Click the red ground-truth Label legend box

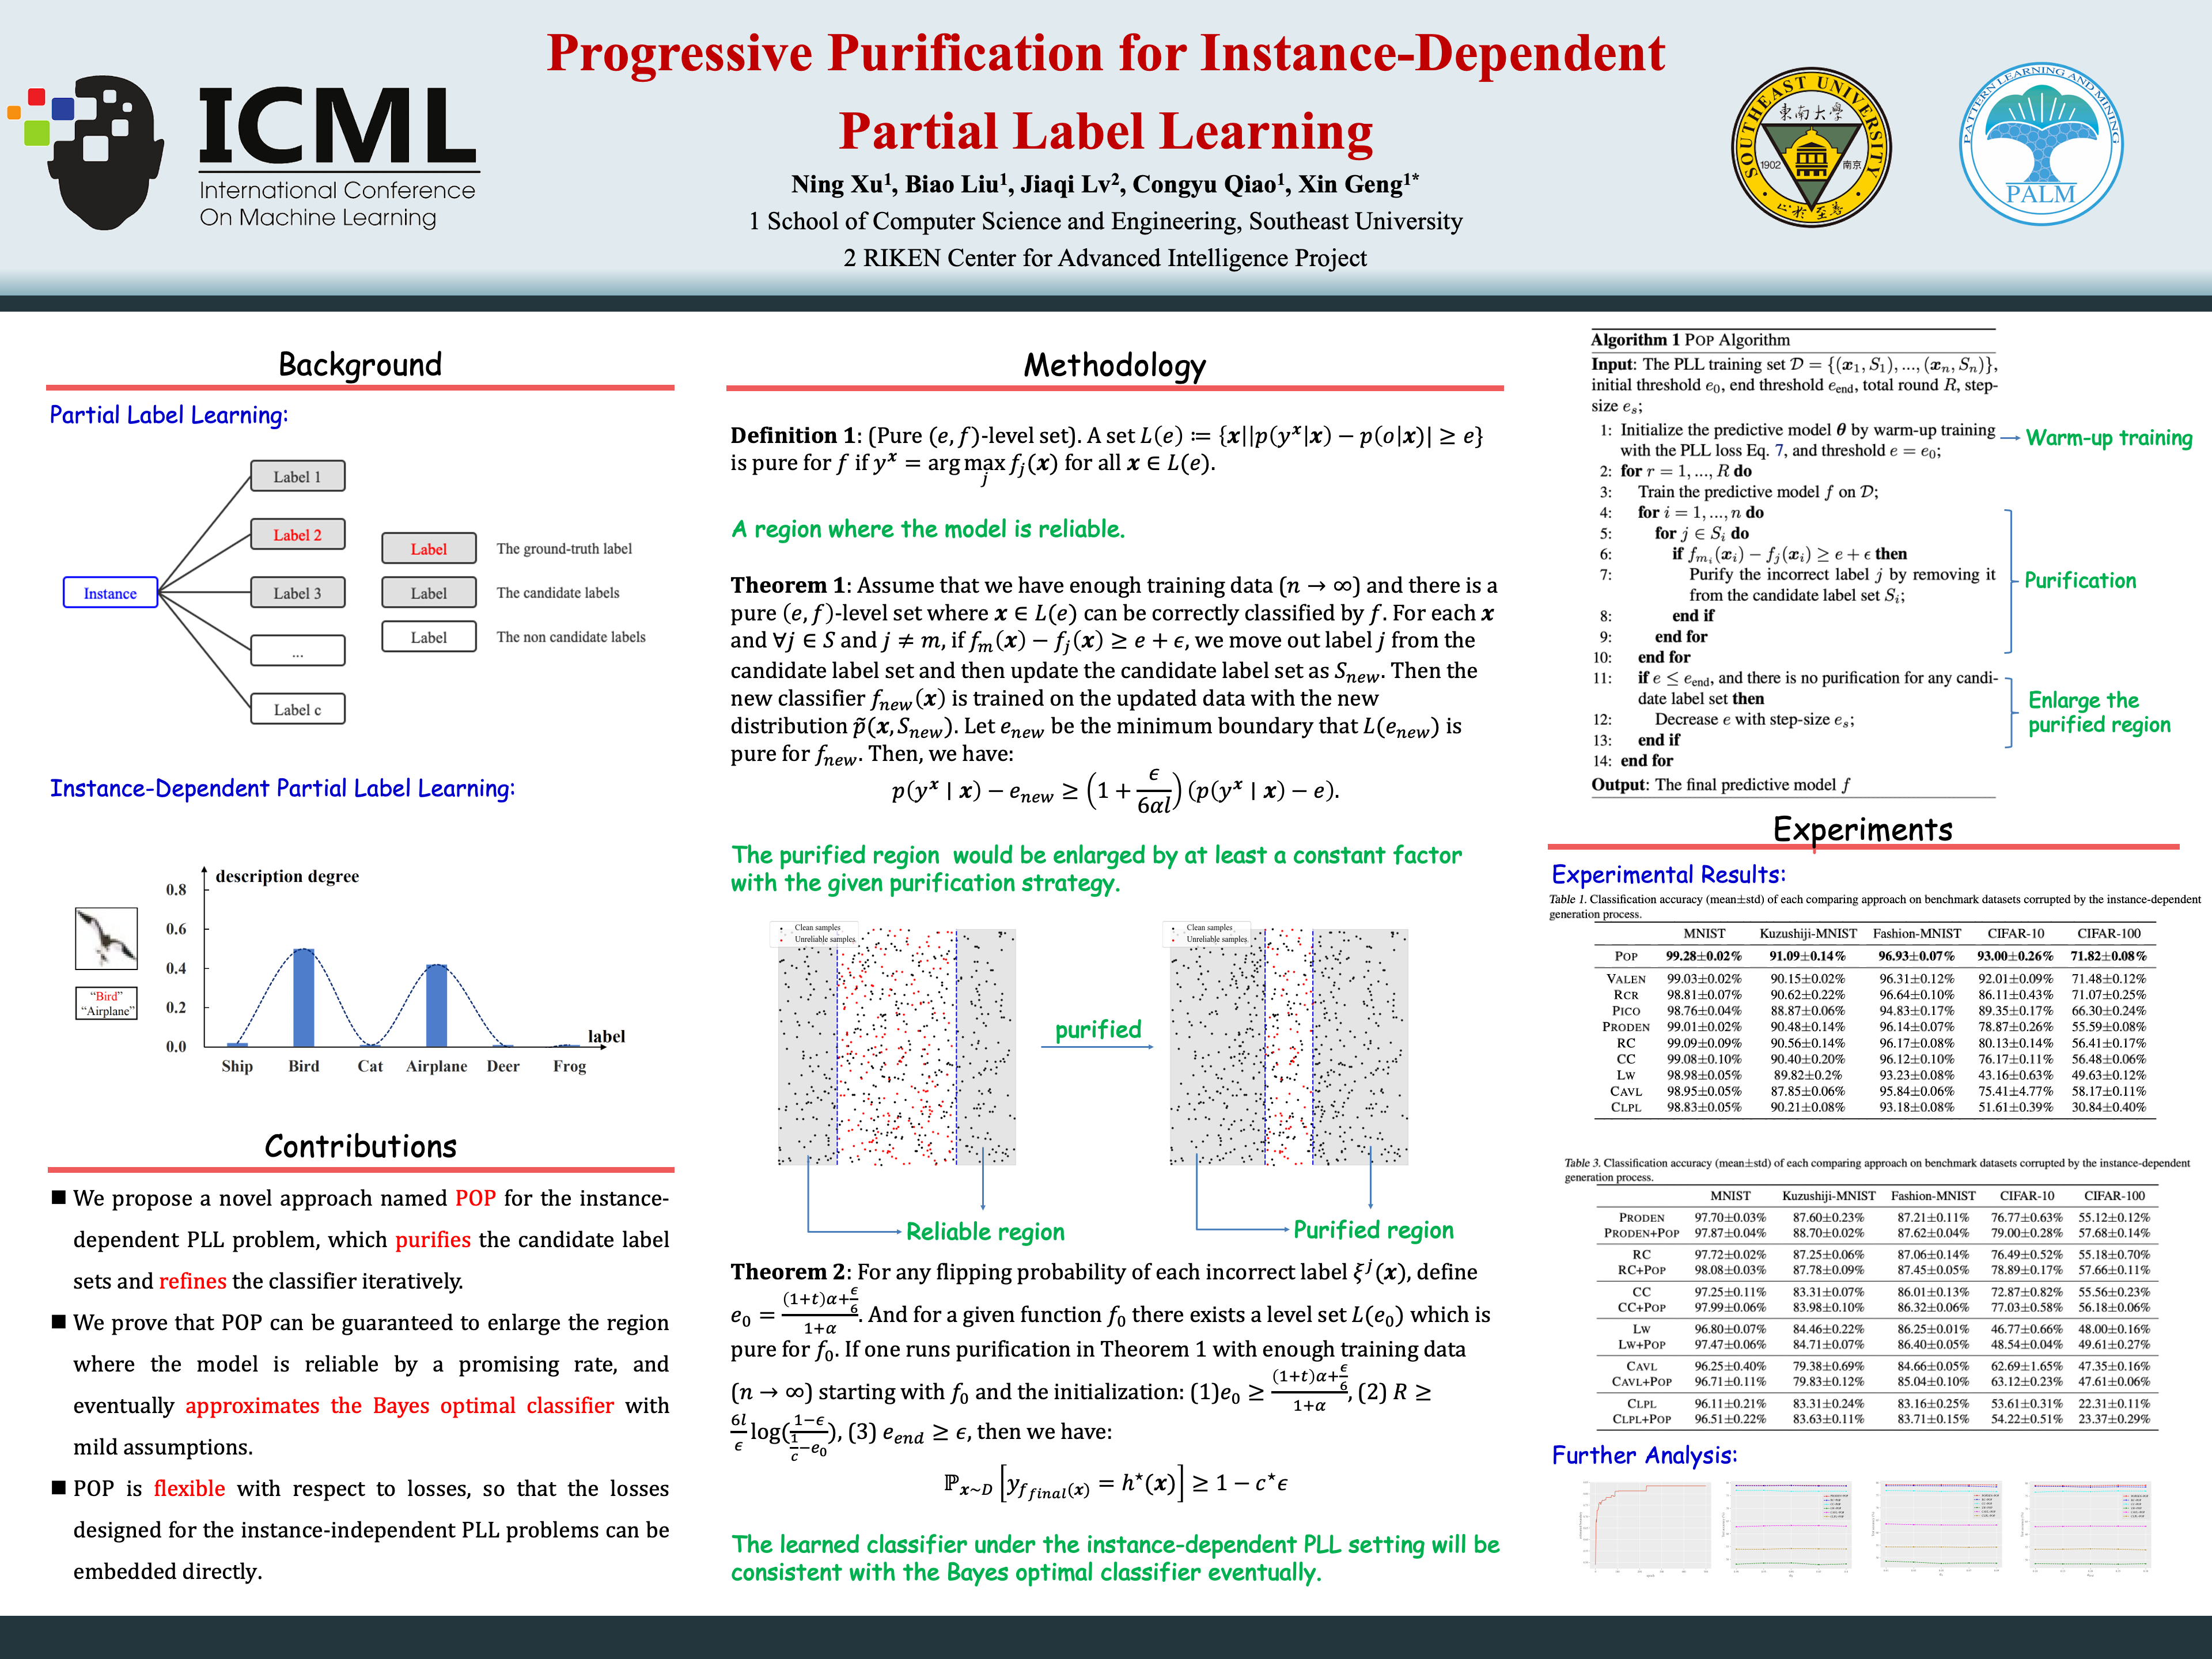click(428, 549)
